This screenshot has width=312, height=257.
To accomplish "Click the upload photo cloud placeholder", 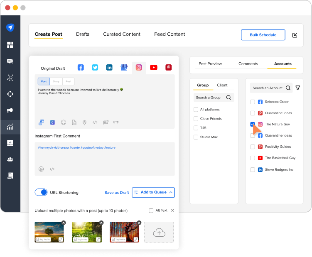I will [159, 232].
